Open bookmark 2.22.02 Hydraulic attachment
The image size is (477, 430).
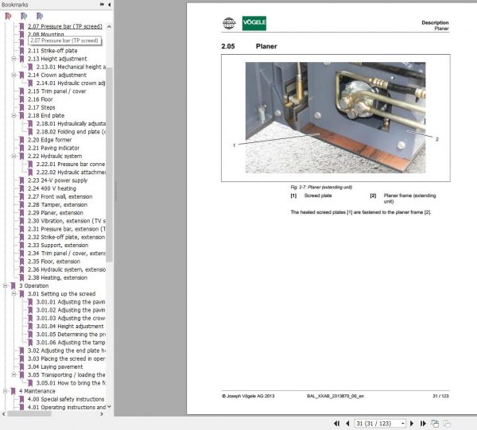pyautogui.click(x=71, y=172)
